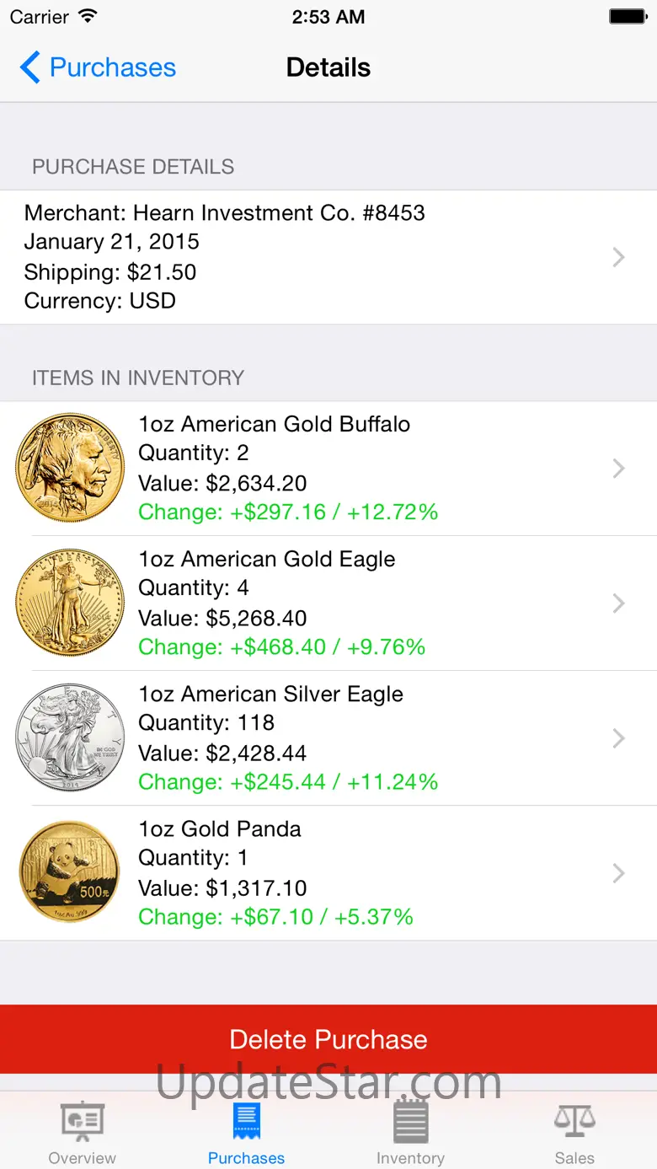The width and height of the screenshot is (657, 1169).
Task: Tap the back arrow icon
Action: pyautogui.click(x=29, y=67)
